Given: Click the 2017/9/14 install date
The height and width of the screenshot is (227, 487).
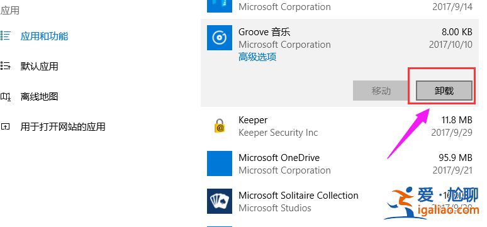Looking at the screenshot, I should click(452, 7).
